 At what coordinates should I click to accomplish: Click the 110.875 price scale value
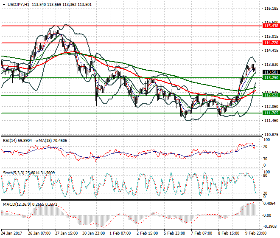pyautogui.click(x=271, y=135)
